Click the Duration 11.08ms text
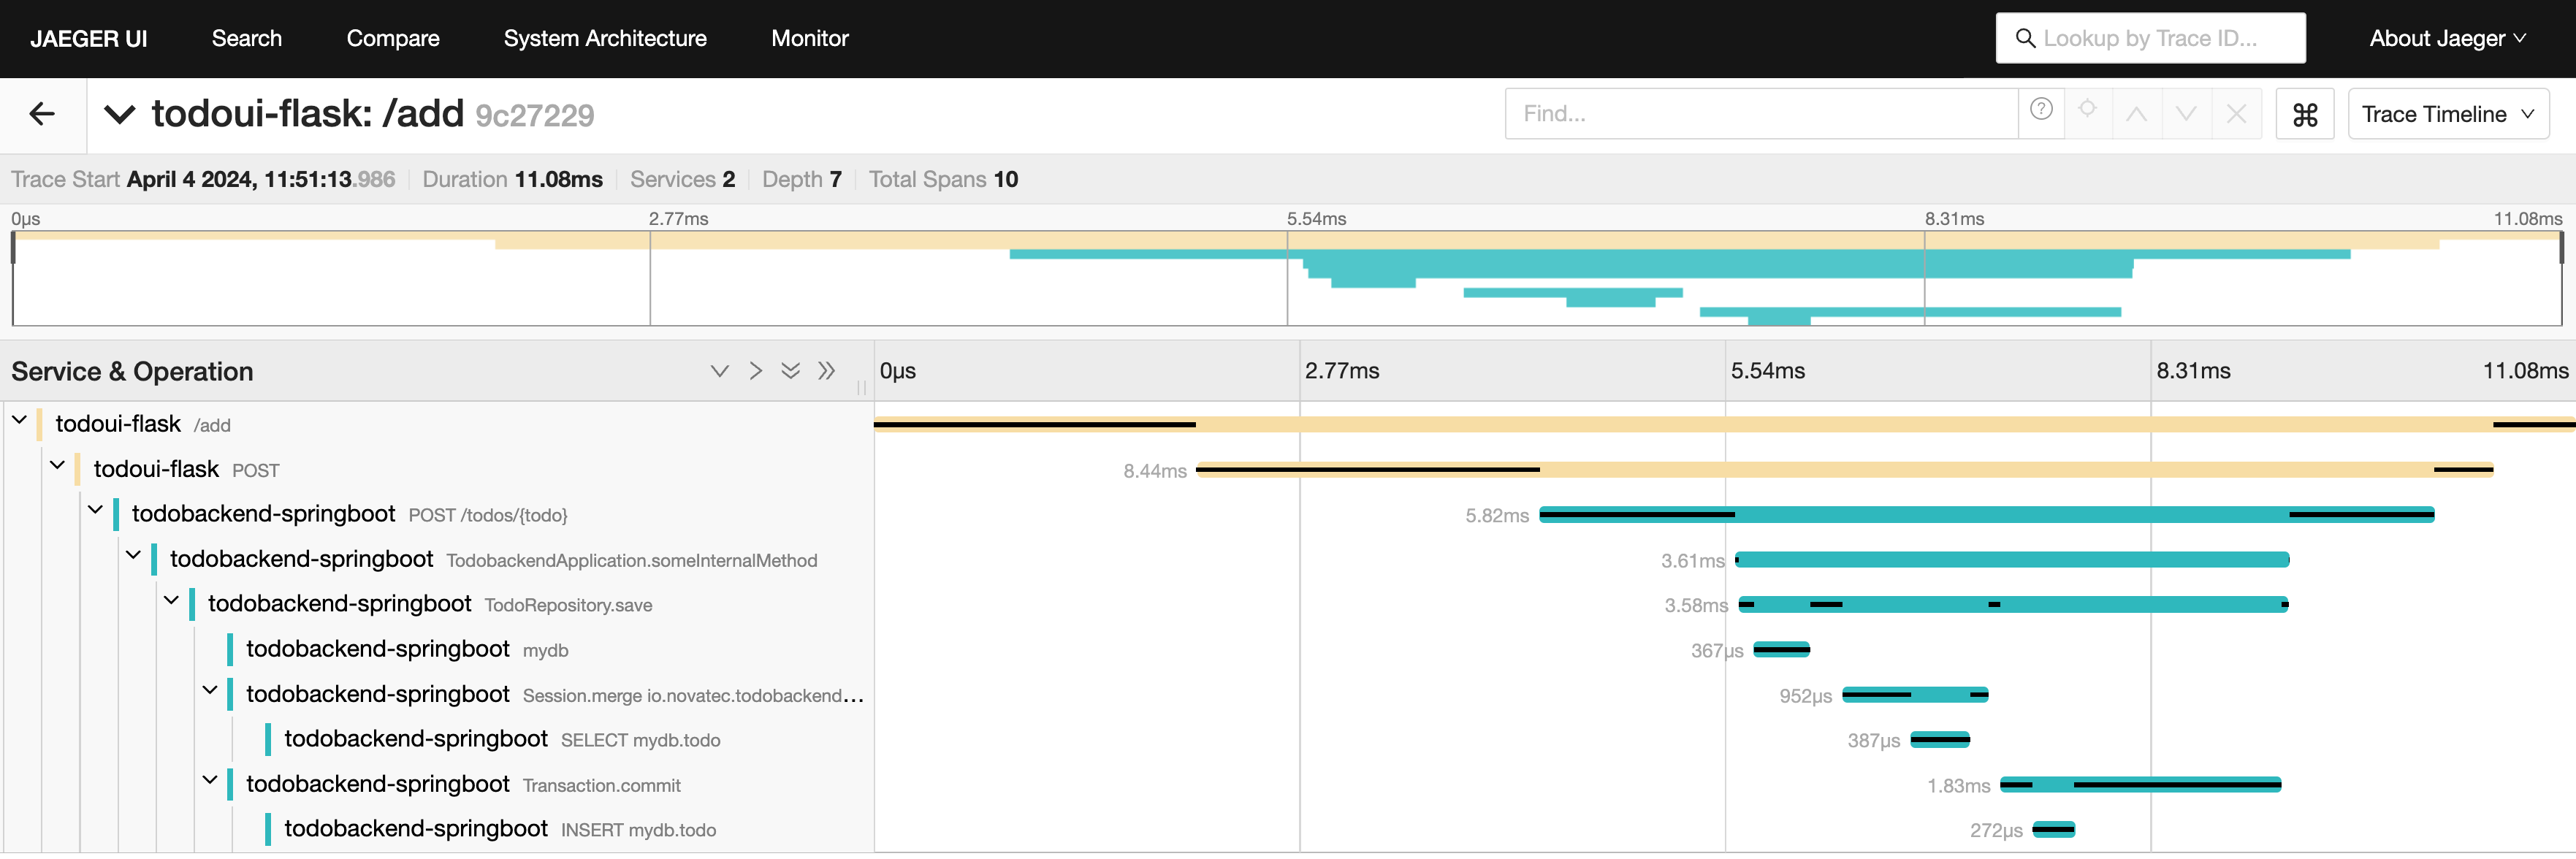This screenshot has height=859, width=2576. (x=512, y=179)
